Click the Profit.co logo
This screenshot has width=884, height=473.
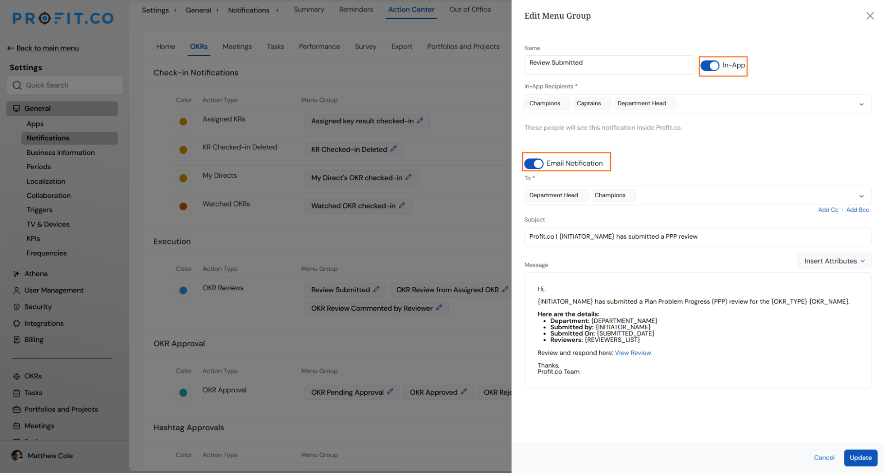[63, 18]
